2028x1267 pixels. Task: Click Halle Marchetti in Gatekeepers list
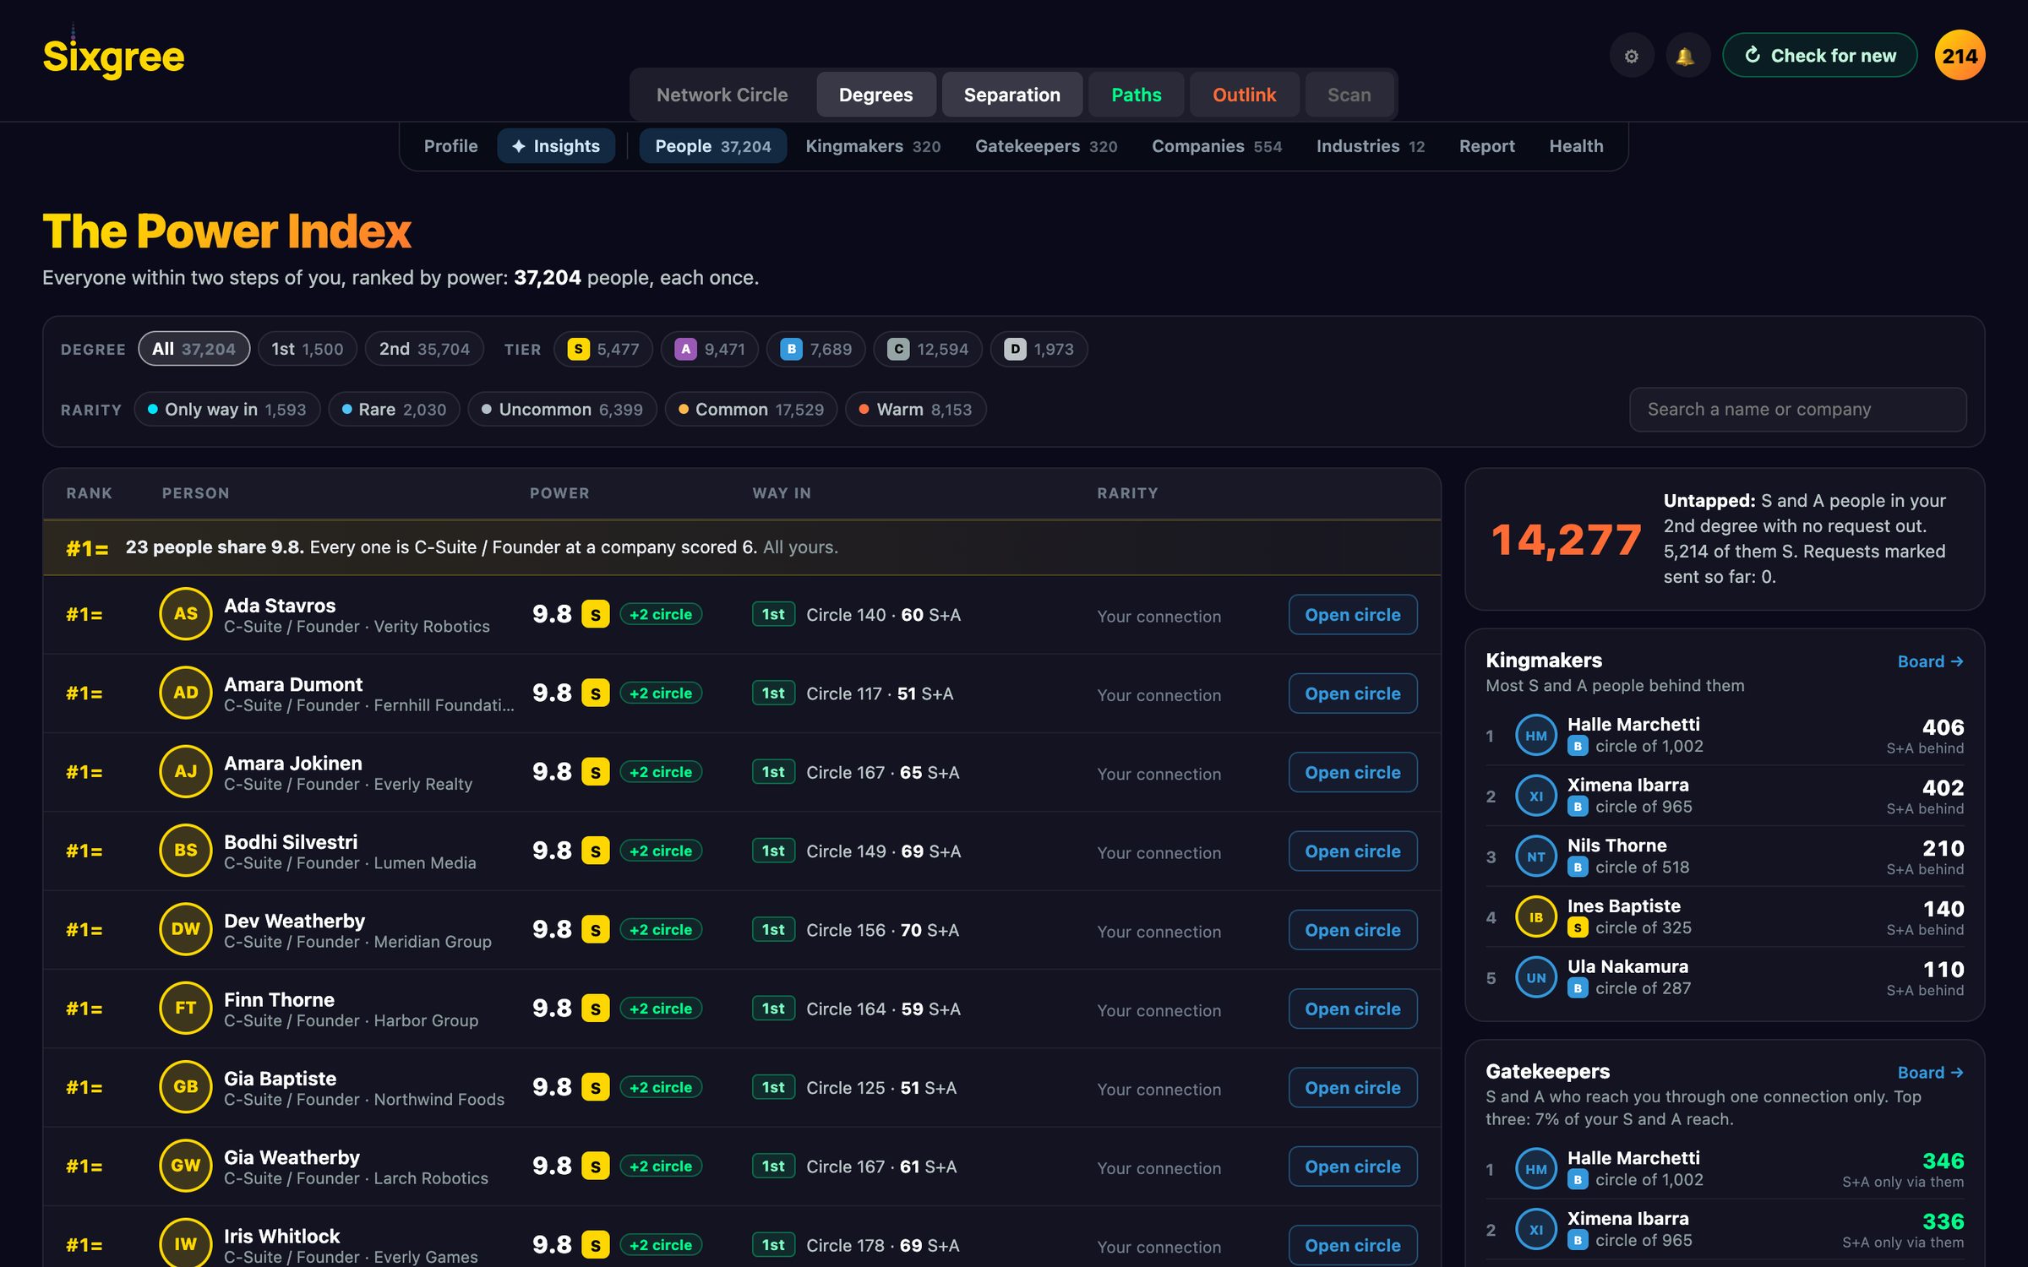coord(1724,1169)
